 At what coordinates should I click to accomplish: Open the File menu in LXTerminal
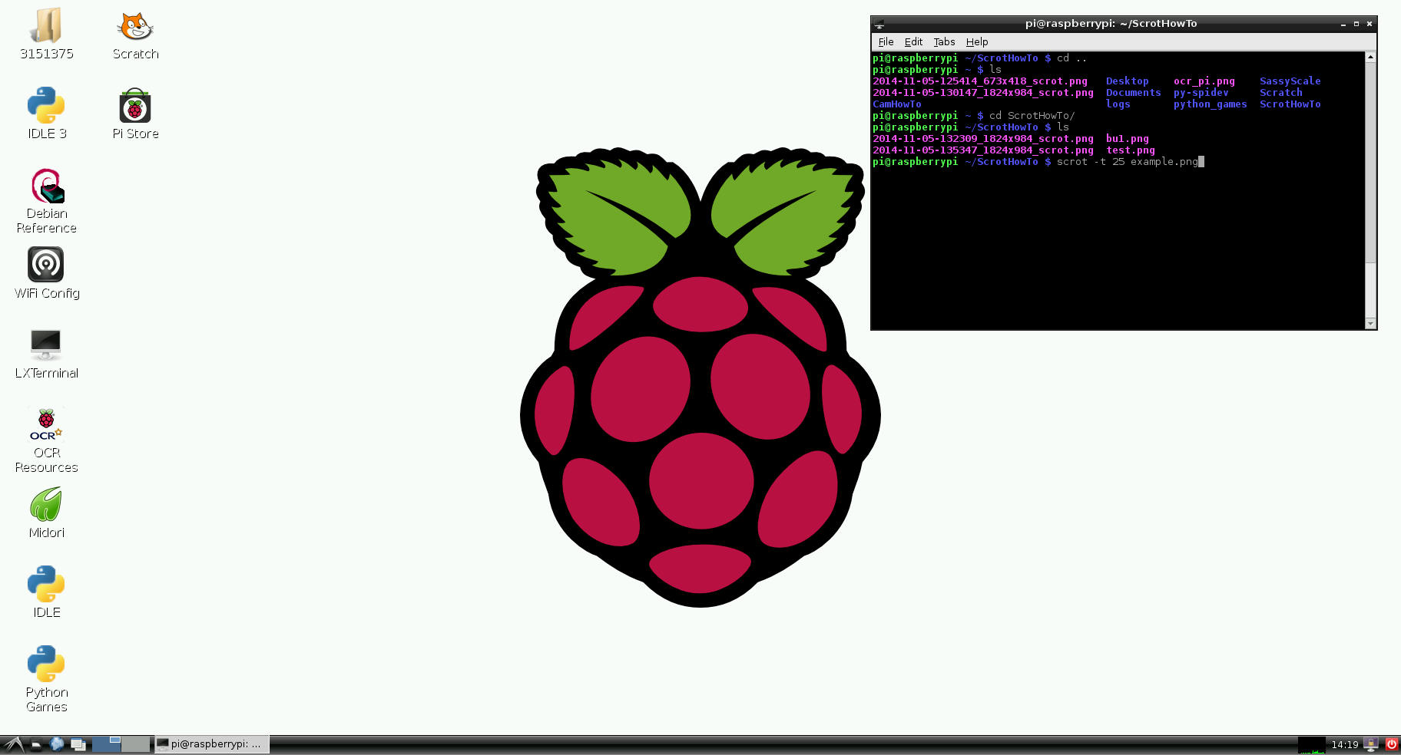pyautogui.click(x=886, y=41)
